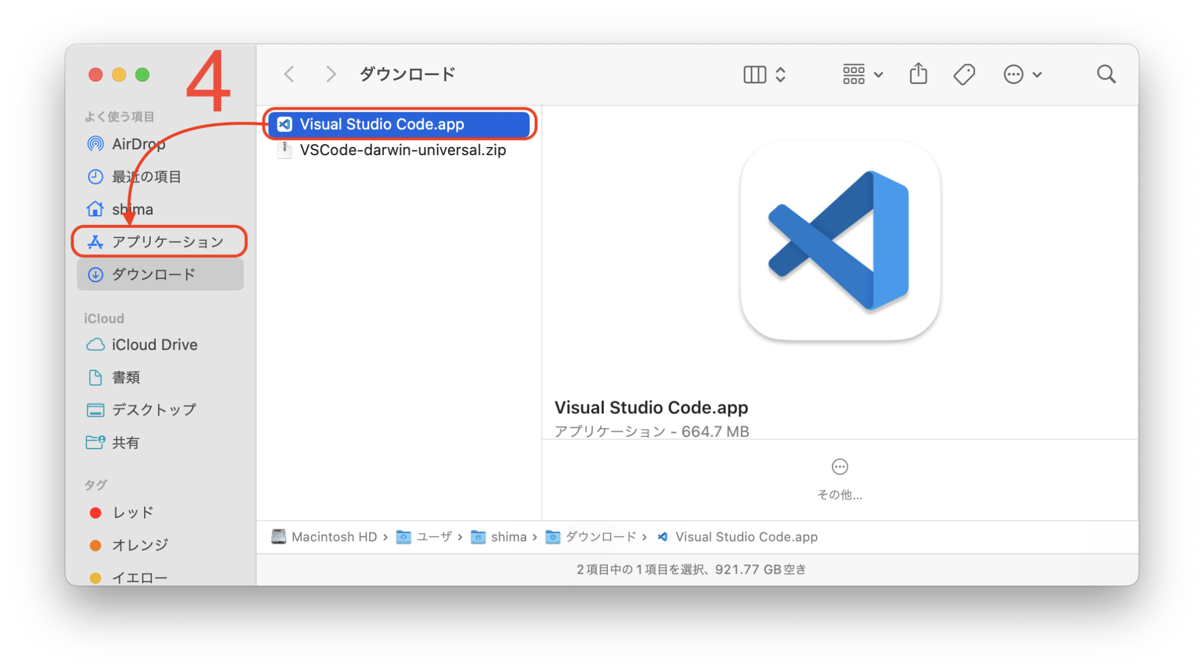Viewport: 1204px width, 672px height.
Task: Open the shima home folder in the sidebar
Action: [x=132, y=209]
